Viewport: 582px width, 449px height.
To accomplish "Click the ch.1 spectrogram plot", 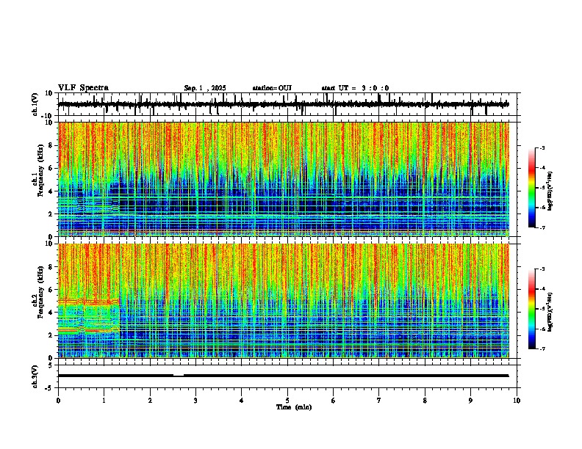I will coord(284,179).
